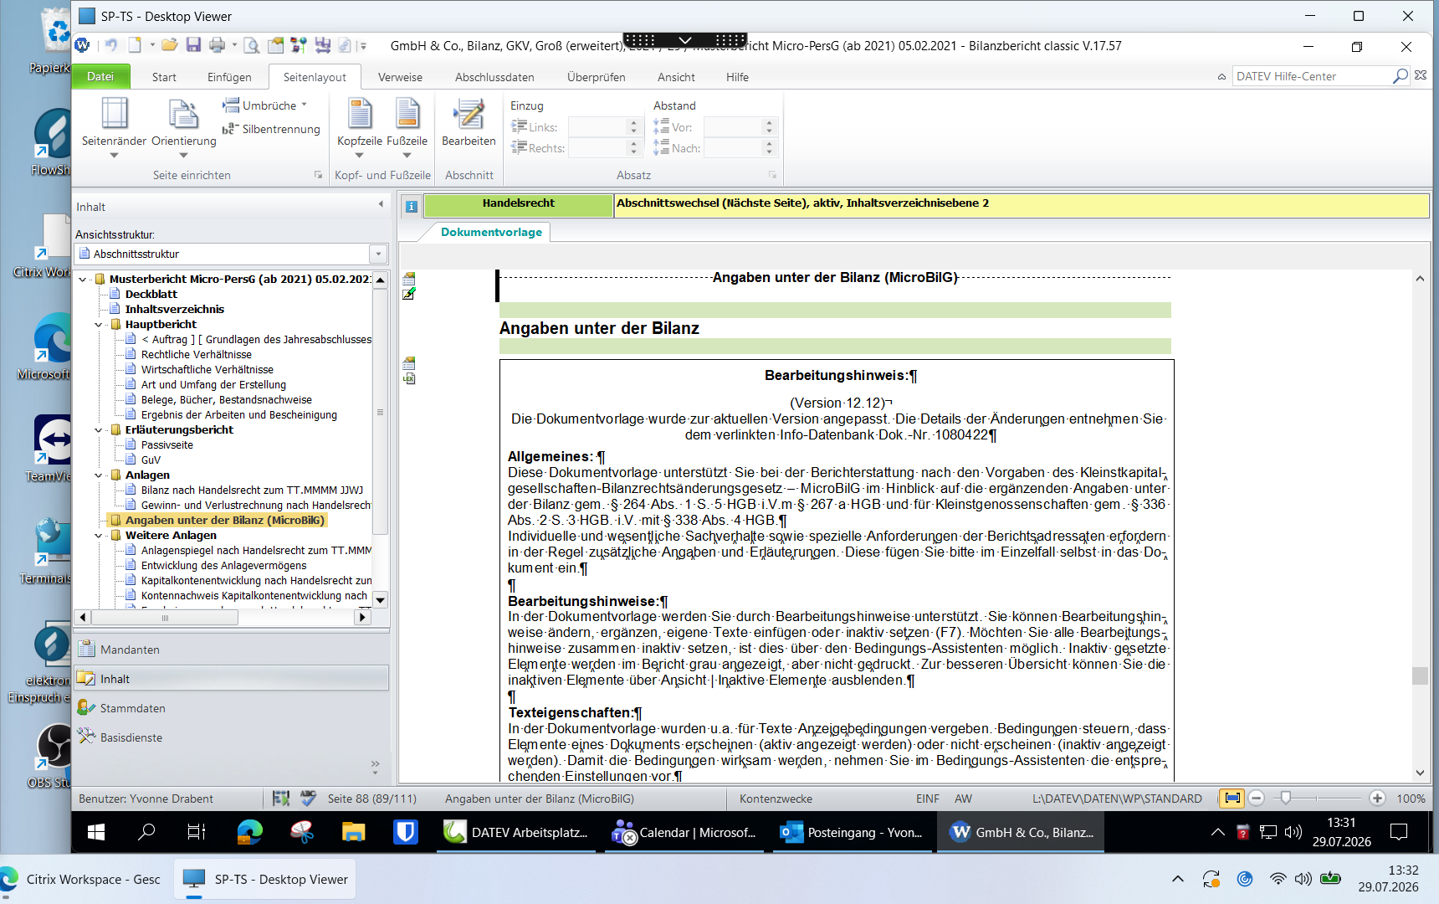
Task: Switch to the Start ribbon tab
Action: [164, 77]
